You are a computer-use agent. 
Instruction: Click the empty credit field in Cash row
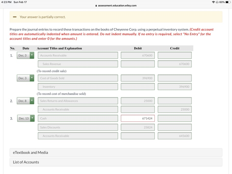pyautogui.click(x=175, y=118)
